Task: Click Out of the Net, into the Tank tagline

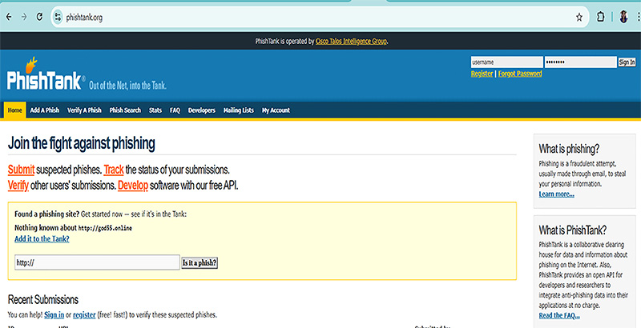Action: pyautogui.click(x=127, y=86)
